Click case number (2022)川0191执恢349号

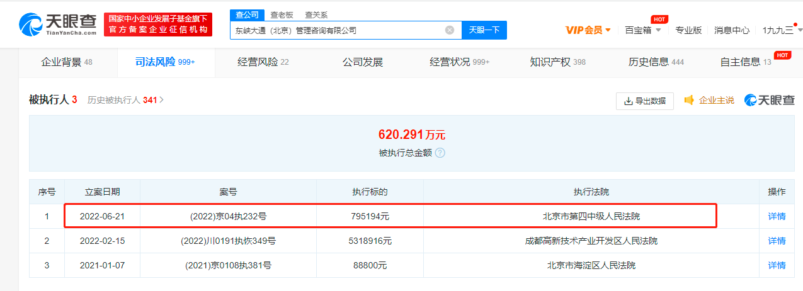[228, 241]
